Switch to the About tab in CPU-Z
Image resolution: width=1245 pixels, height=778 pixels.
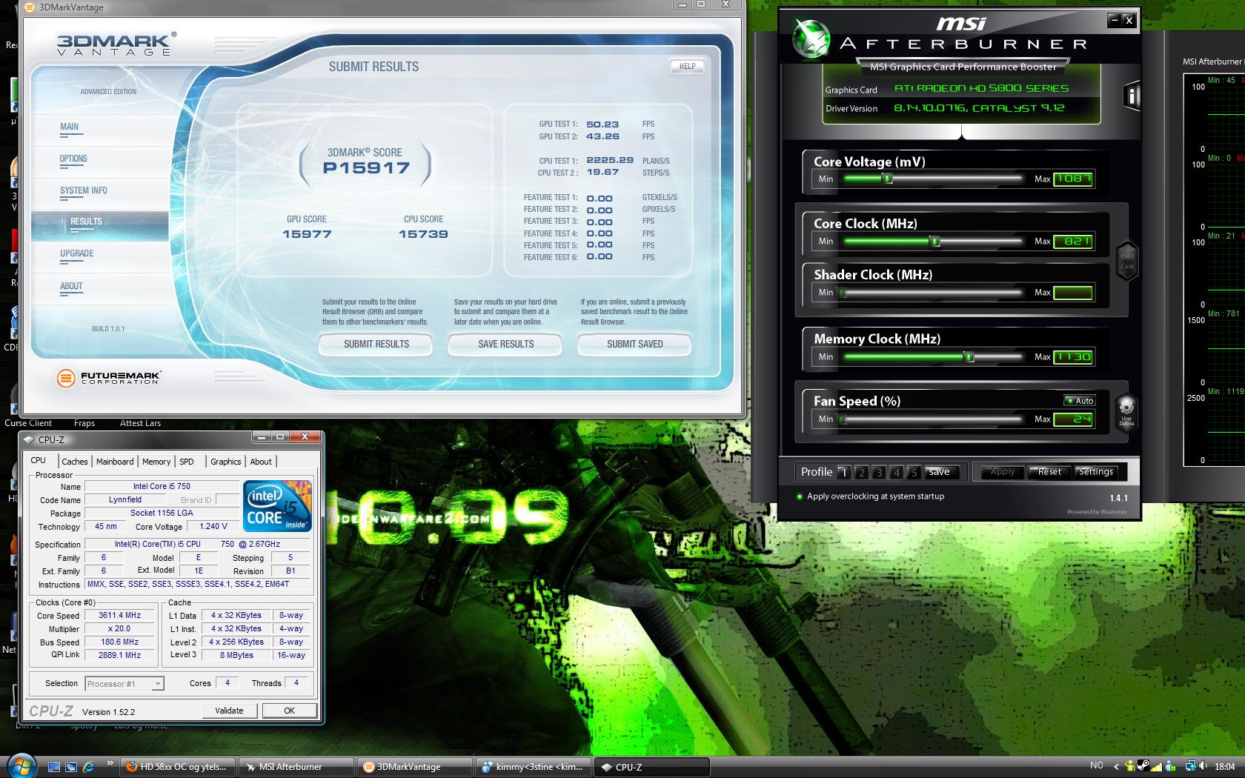click(261, 462)
